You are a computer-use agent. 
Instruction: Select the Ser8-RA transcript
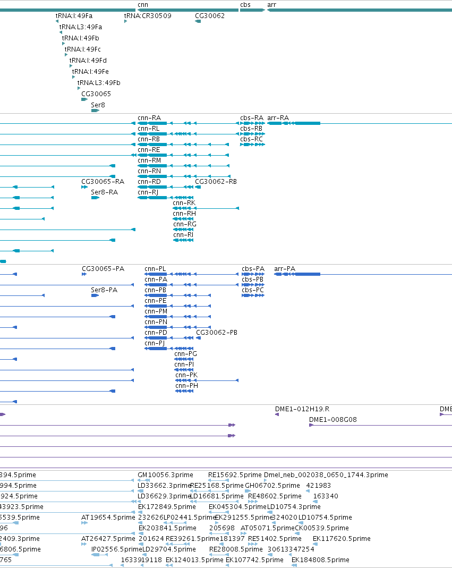tap(104, 192)
